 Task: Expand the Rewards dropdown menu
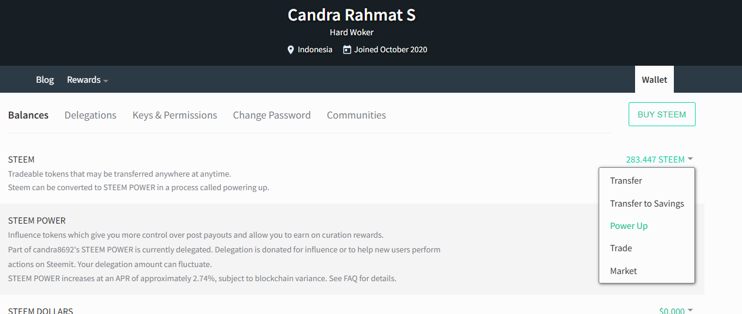pyautogui.click(x=88, y=80)
